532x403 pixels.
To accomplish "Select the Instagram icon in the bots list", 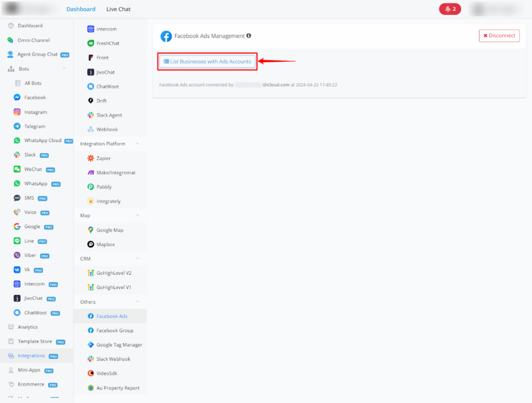I will [x=17, y=112].
